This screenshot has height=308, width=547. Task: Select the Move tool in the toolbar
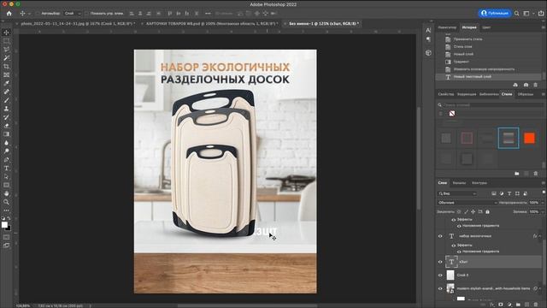click(6, 33)
